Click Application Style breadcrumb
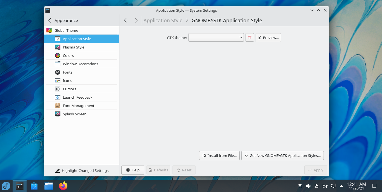382x192 pixels. tap(163, 21)
